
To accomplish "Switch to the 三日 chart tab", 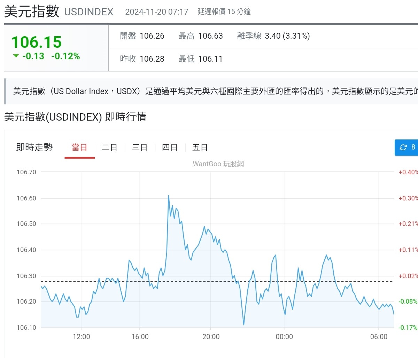I will (140, 147).
